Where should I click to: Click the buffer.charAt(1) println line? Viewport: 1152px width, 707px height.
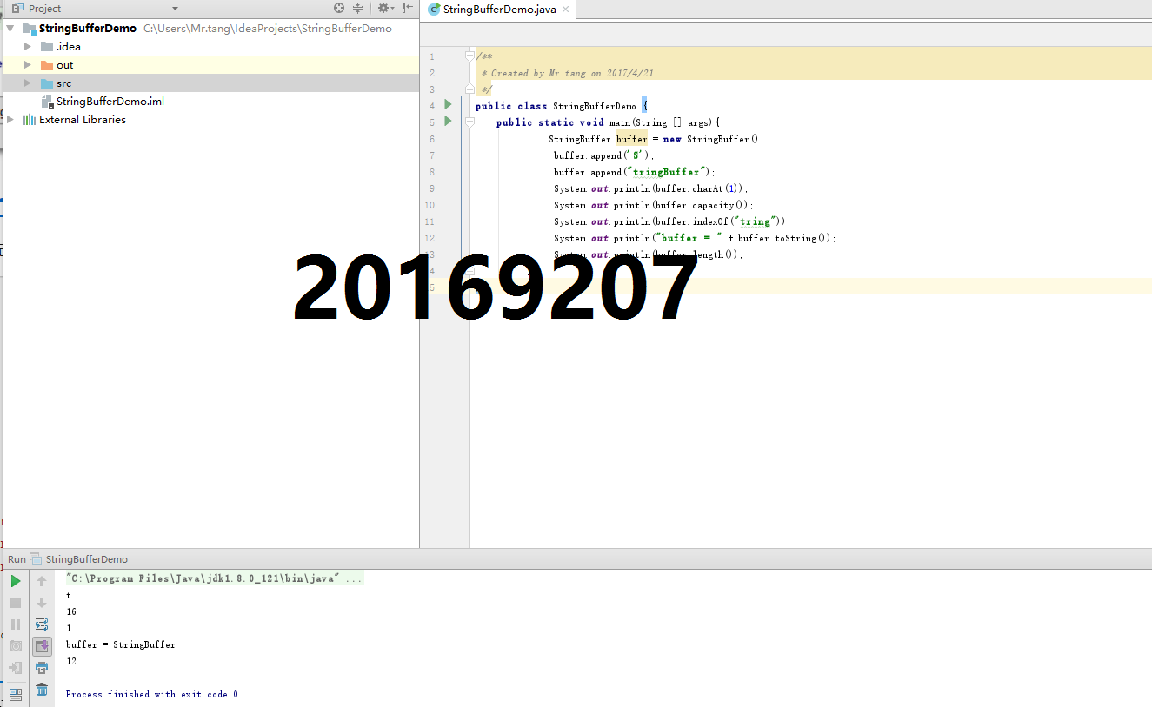point(651,188)
